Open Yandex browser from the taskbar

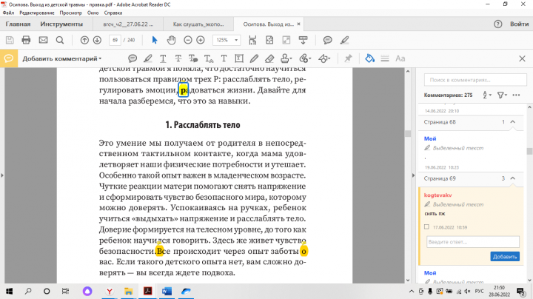pyautogui.click(x=110, y=291)
